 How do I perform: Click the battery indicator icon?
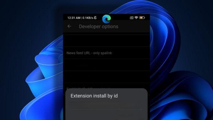click(142, 18)
